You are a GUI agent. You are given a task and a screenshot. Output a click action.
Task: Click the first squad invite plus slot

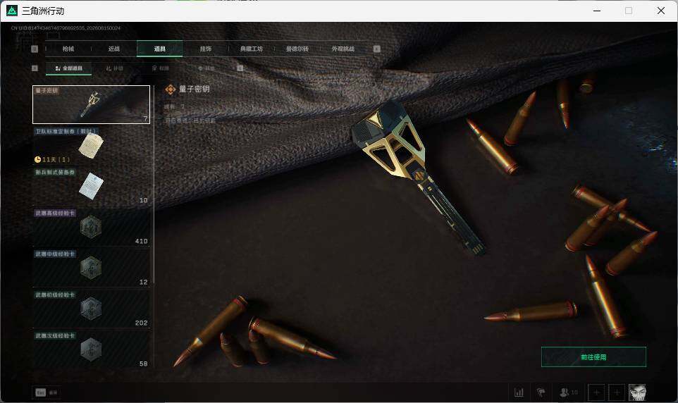coord(596,392)
